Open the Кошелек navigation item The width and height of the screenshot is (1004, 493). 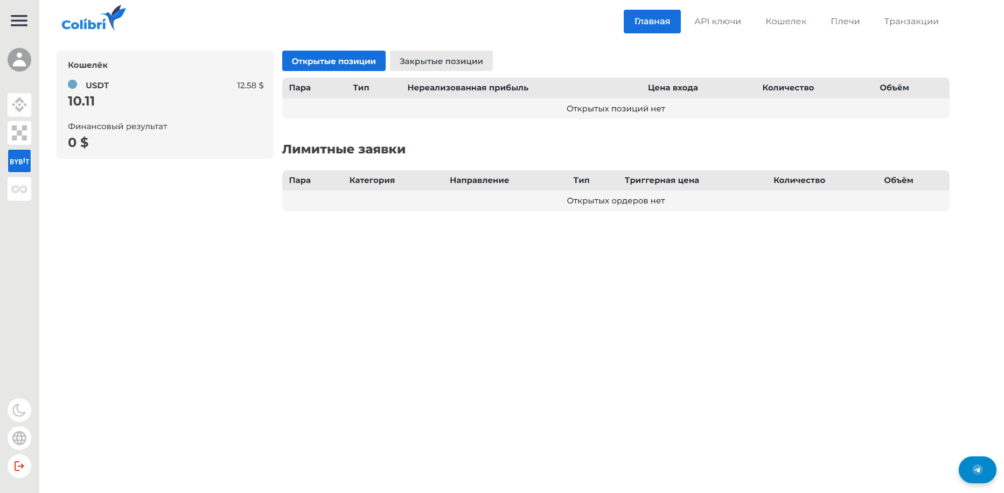[x=785, y=22]
